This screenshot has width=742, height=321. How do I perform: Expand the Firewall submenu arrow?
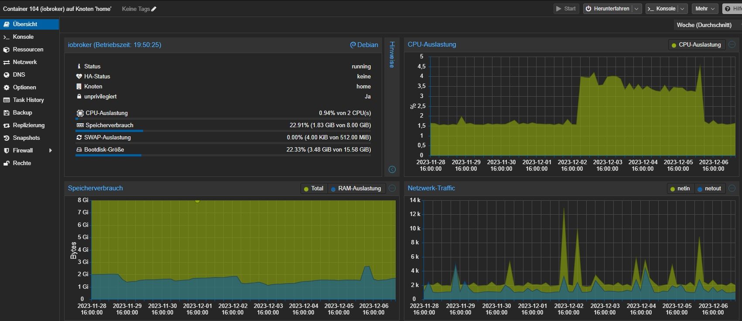click(x=51, y=151)
